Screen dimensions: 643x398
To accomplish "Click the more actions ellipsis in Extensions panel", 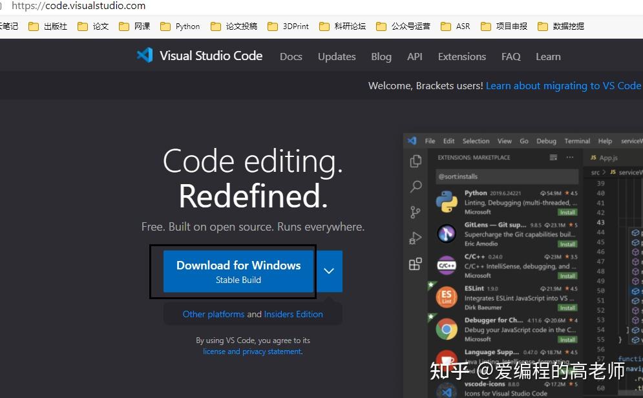I will click(x=569, y=158).
